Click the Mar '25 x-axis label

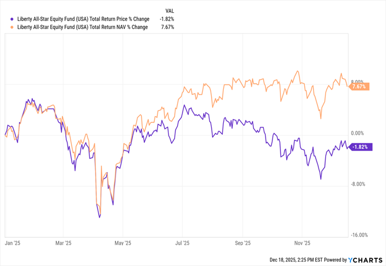tap(64, 243)
